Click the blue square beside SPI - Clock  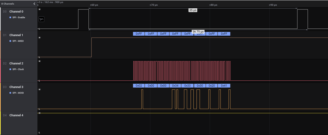tap(10, 69)
